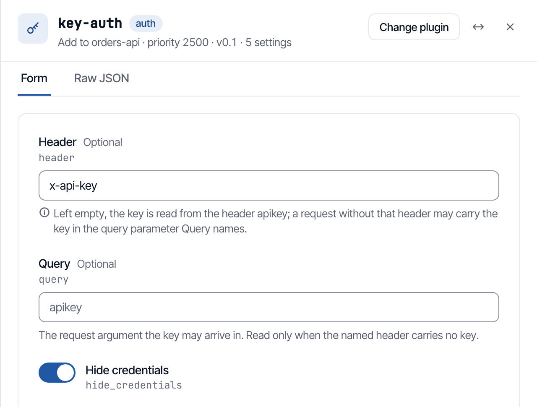
Task: Click the auth tag badge
Action: click(x=146, y=23)
